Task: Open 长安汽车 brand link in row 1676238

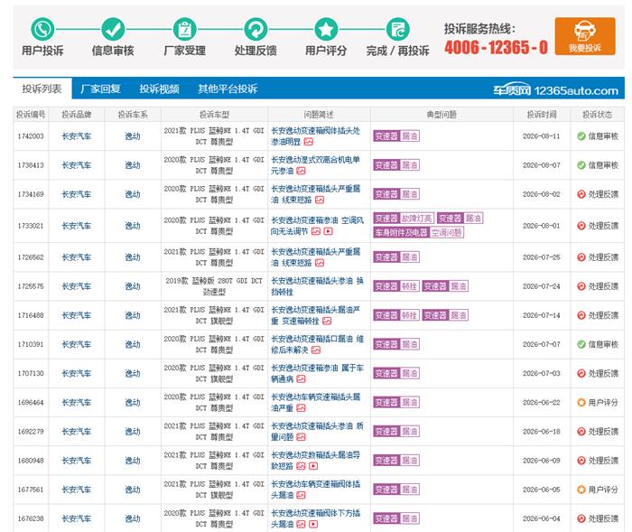Action: coord(77,518)
